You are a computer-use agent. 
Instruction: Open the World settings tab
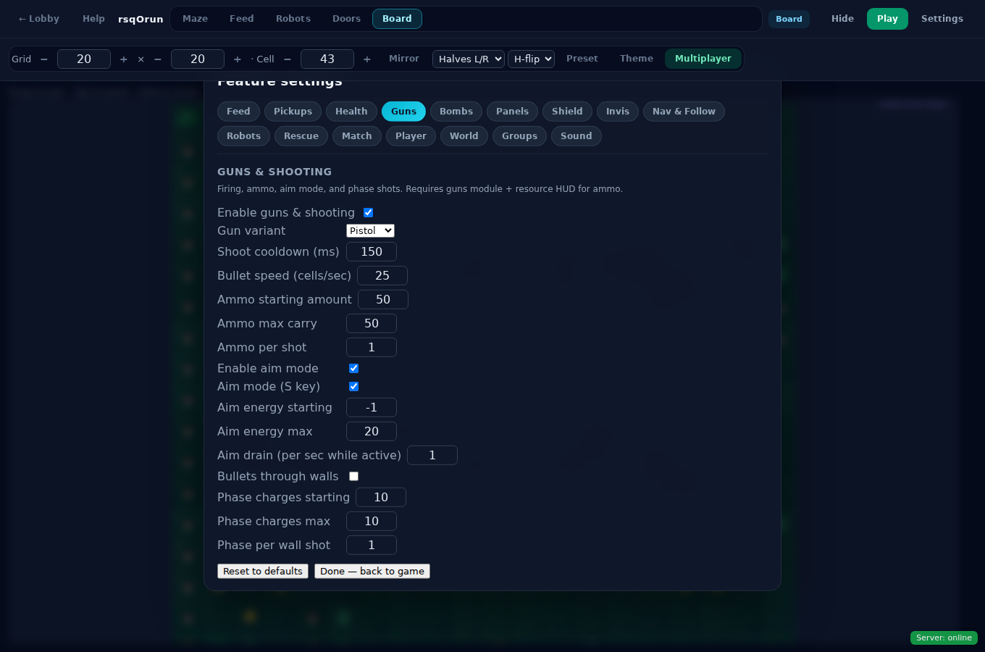(464, 136)
